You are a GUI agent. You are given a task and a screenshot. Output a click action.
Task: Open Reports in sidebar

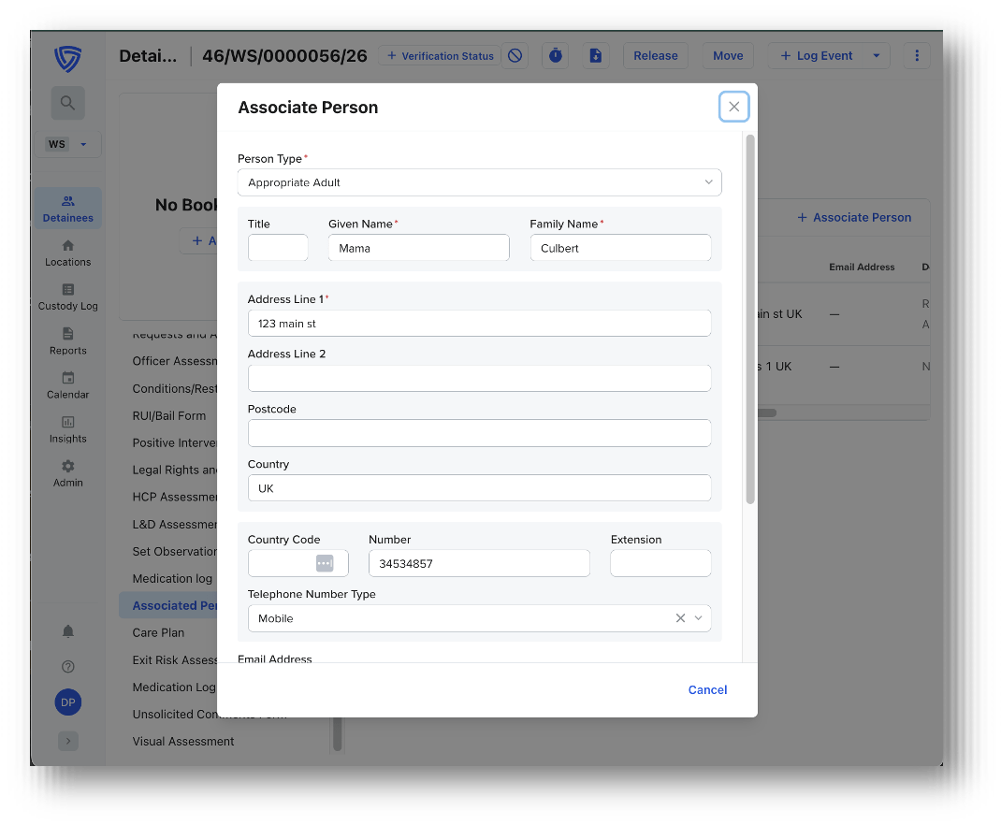pos(67,341)
